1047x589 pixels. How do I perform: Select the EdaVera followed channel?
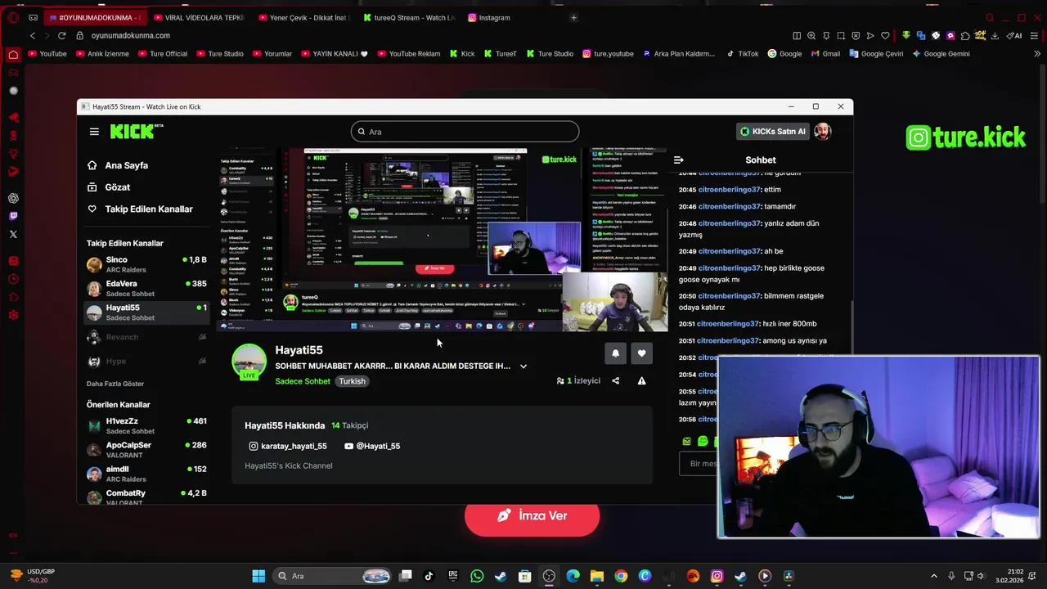[146, 288]
